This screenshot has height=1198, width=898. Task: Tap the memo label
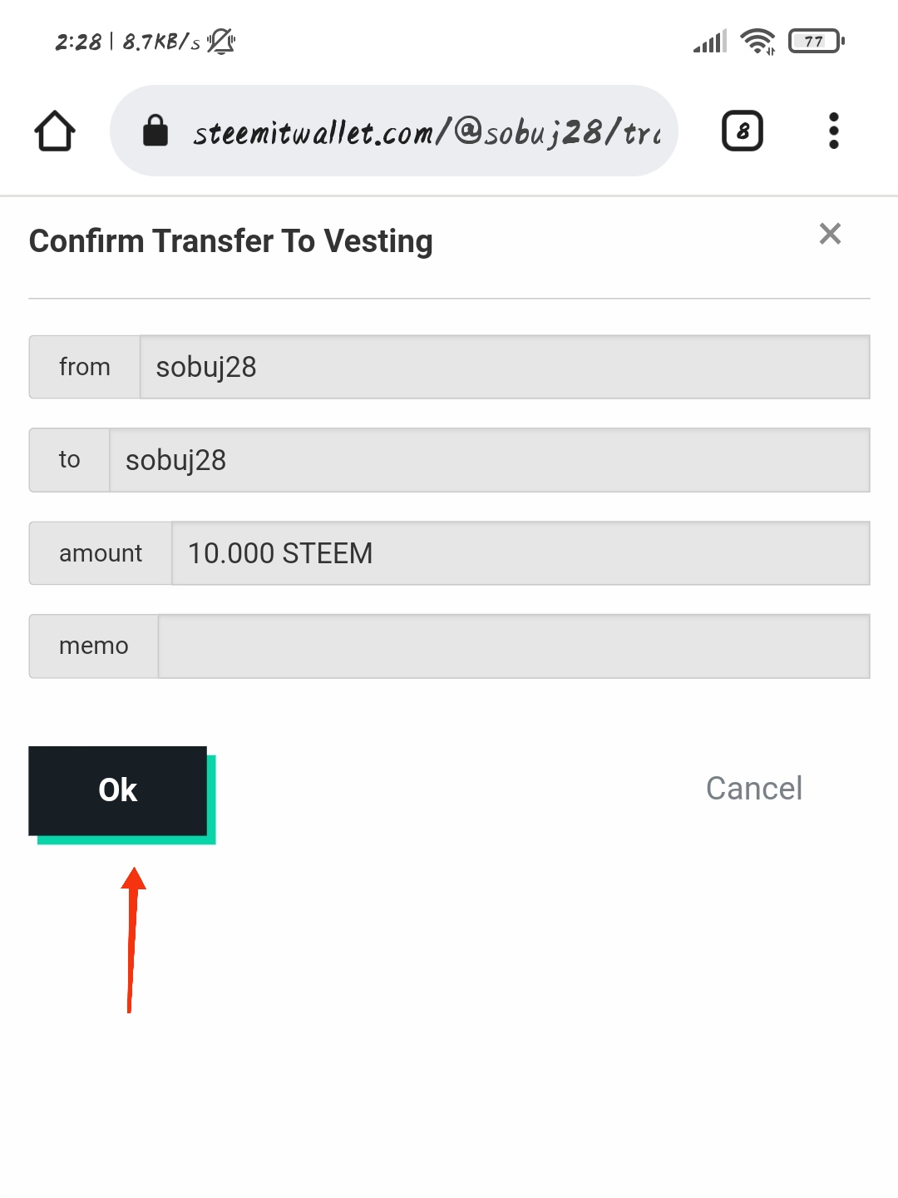94,646
